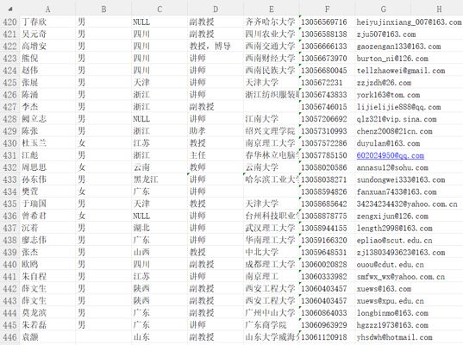
Task: Select the cell 教授,博导
Action: tap(210, 46)
